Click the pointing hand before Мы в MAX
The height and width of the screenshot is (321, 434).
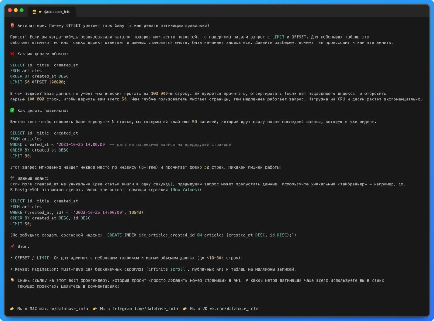[12, 309]
